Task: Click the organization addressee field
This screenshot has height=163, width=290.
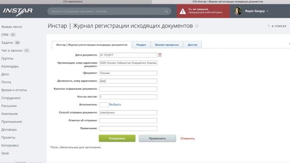Action: click(128, 63)
